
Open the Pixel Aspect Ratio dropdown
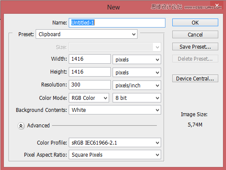pos(115,155)
